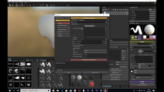Click None button next to Additional maps
This screenshot has width=164, height=92.
[68, 18]
